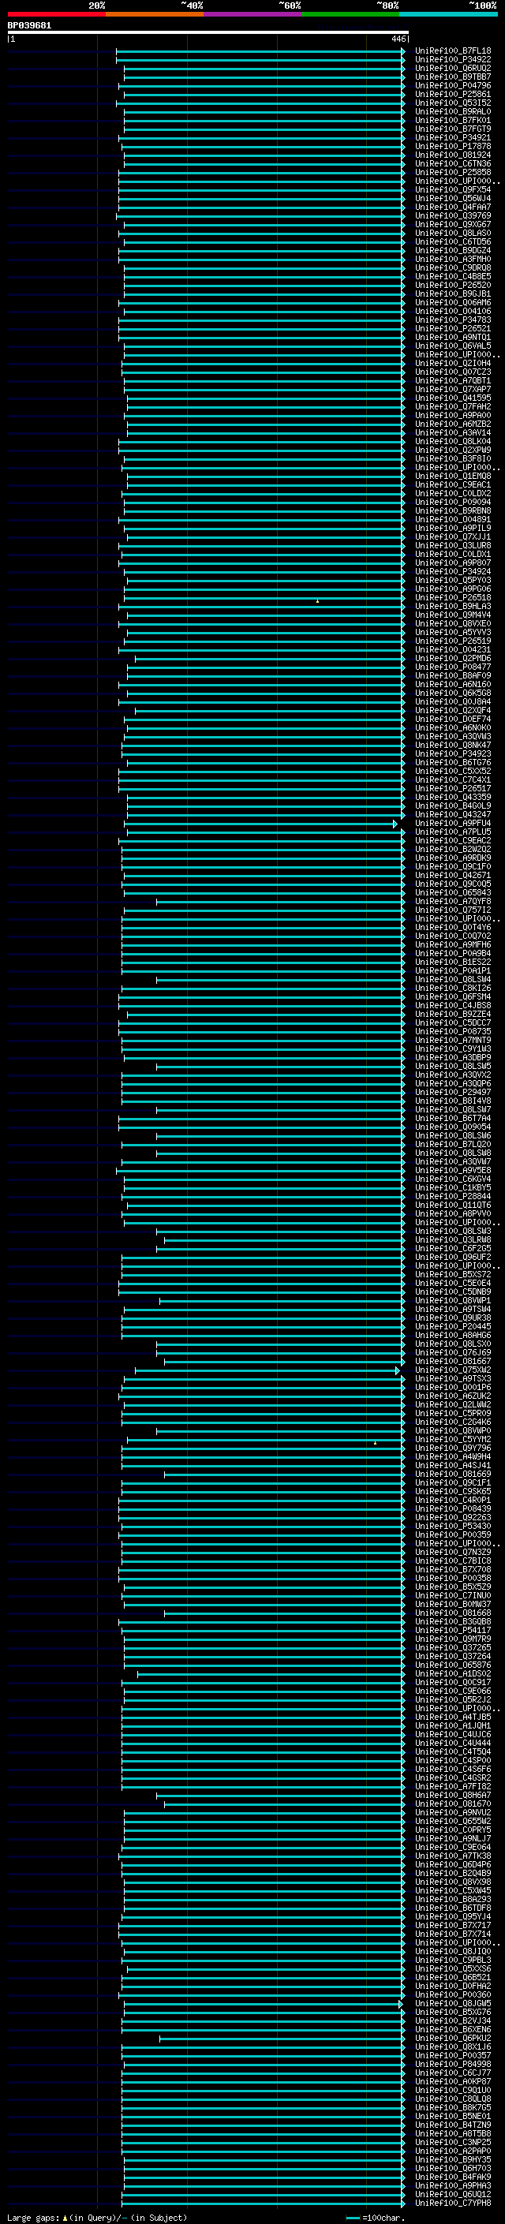Select hit label UniRef100_P25861

coord(452,94)
